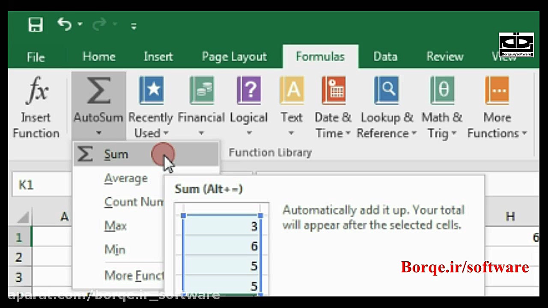
Task: Switch to the Home tab
Action: [x=99, y=57]
